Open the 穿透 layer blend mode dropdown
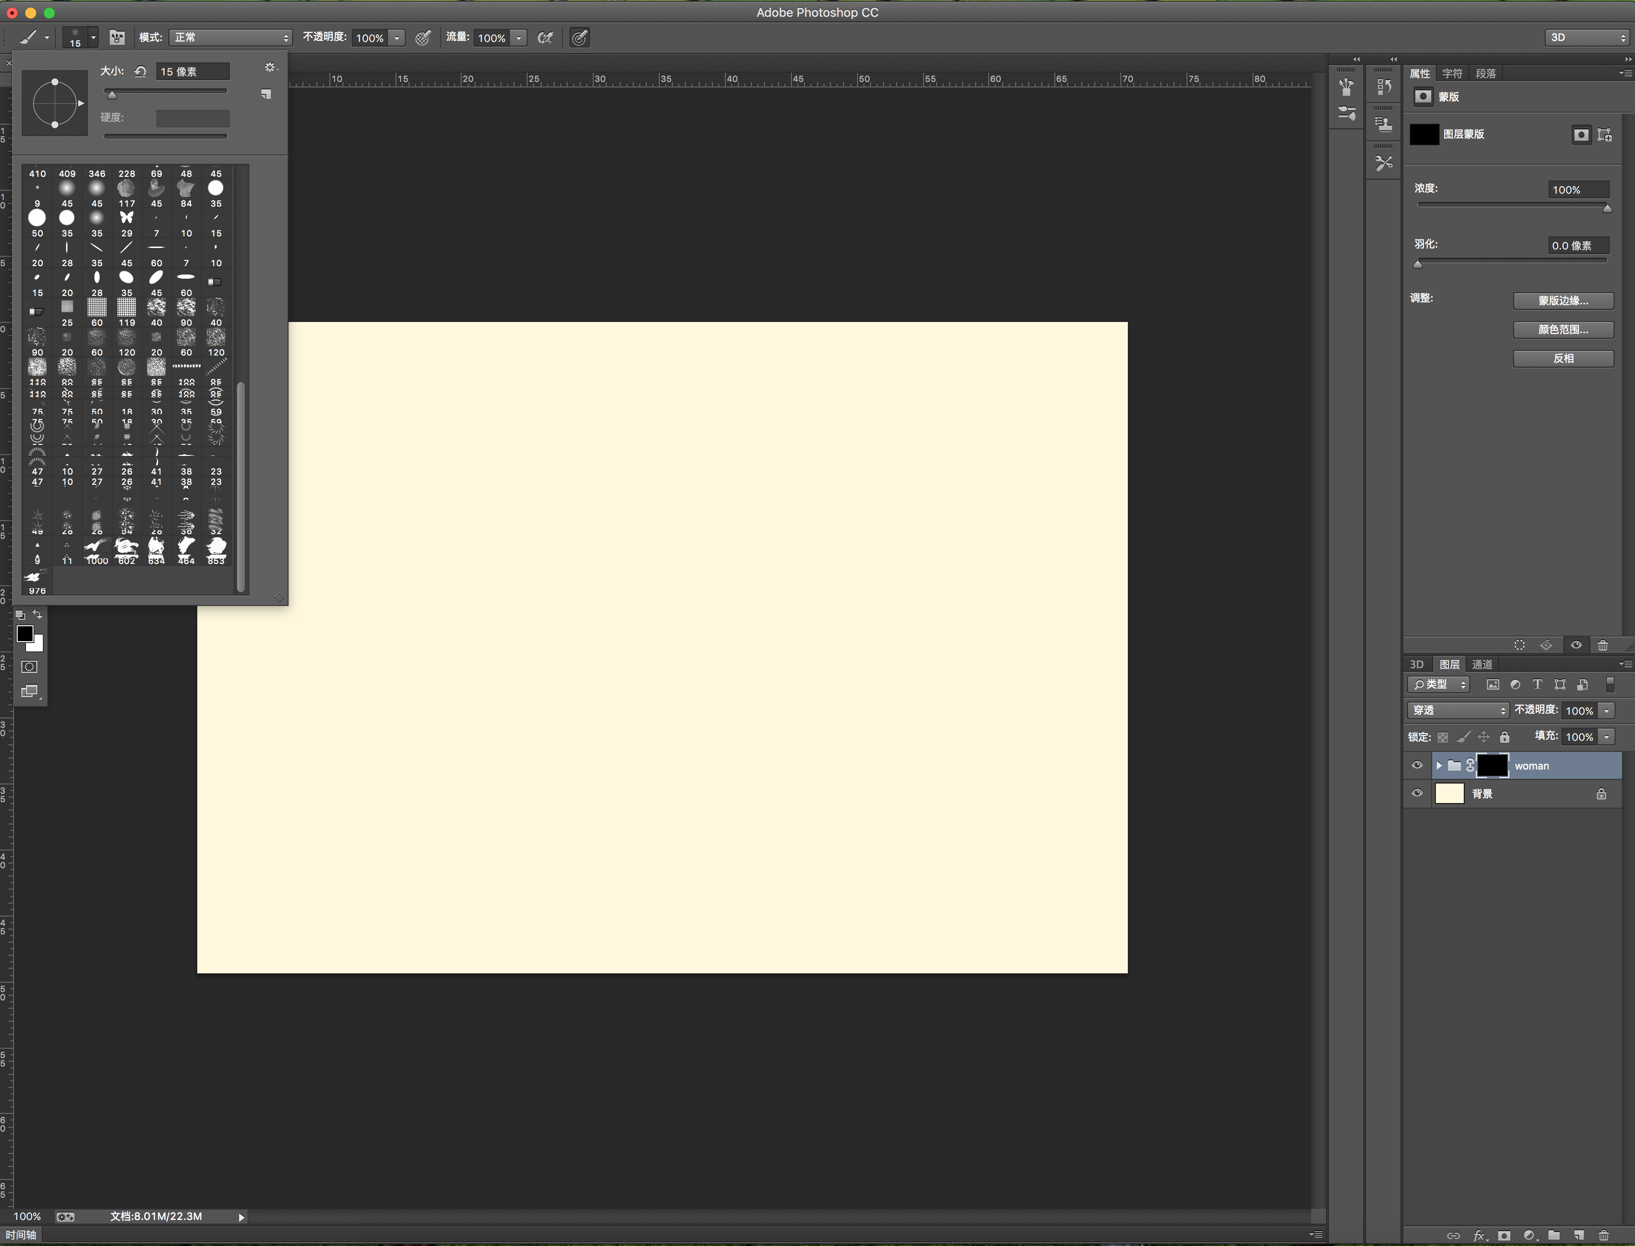Viewport: 1635px width, 1246px height. 1458,710
